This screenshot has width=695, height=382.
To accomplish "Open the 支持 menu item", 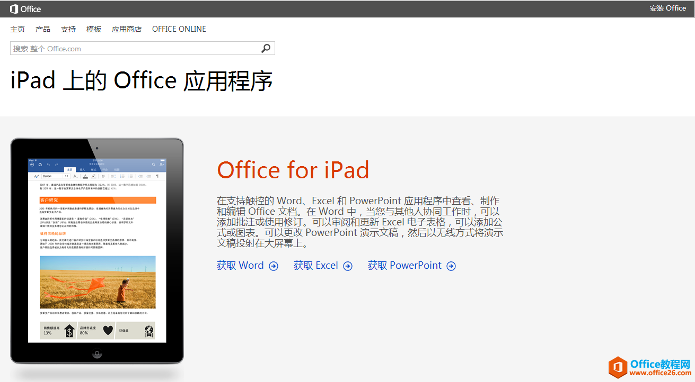I will [68, 29].
